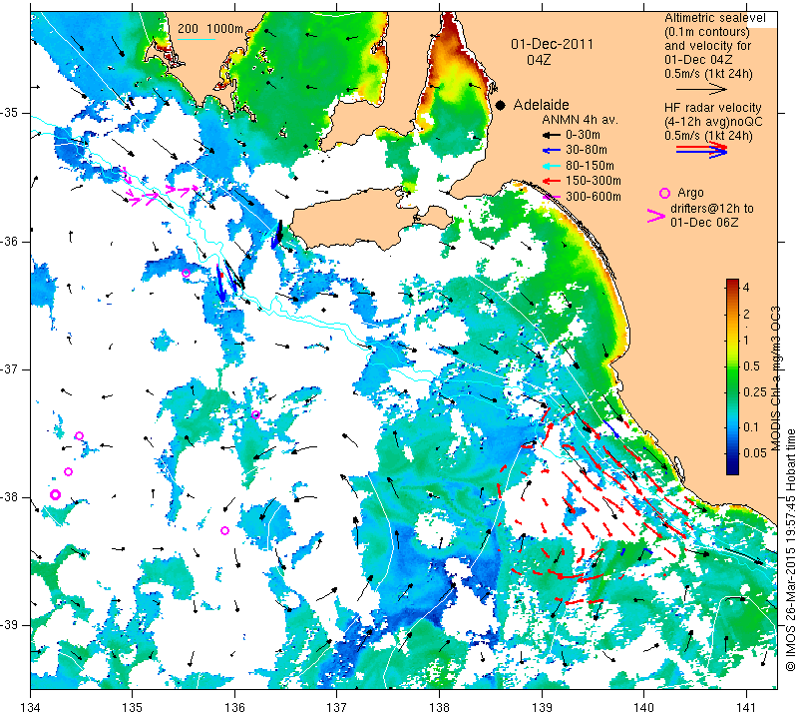The height and width of the screenshot is (719, 798).
Task: Click the green middle of the chlorophyll colorbar
Action: point(732,377)
